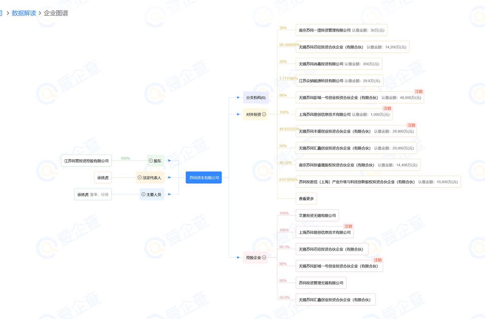
Task: Open 无锡苏民丰盛创业投资合伙企业 node
Action: point(356,131)
